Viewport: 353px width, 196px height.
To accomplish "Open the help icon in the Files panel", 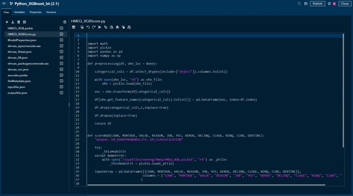I will pyautogui.click(x=64, y=22).
